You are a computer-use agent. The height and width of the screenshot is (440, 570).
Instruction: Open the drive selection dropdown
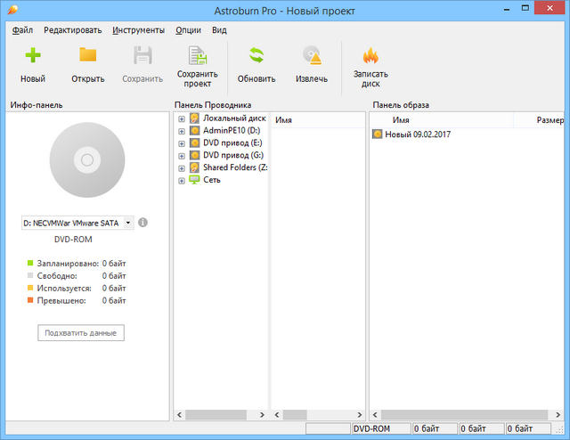128,223
